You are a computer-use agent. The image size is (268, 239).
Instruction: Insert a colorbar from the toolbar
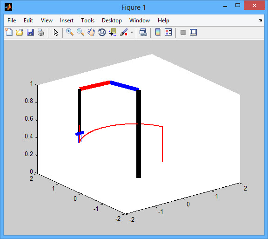(x=158, y=32)
